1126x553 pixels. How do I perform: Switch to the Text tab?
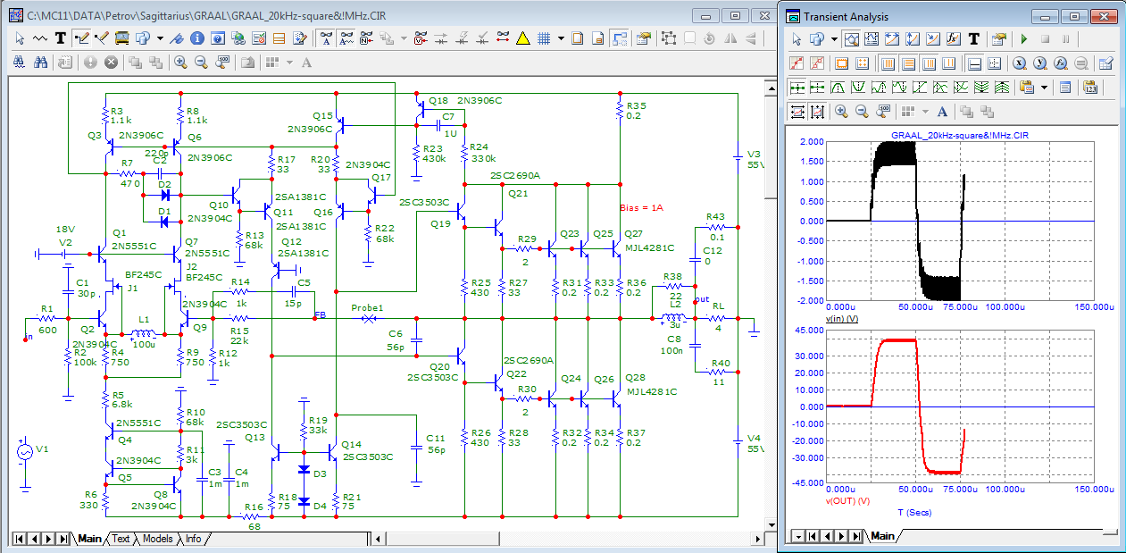point(120,539)
